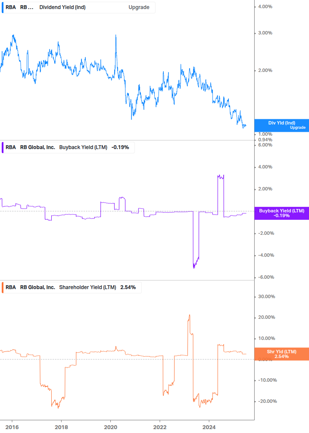Click the 2022 label on time axis

point(160,427)
